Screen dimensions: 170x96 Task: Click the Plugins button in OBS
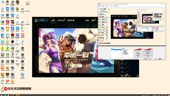(x=138, y=57)
